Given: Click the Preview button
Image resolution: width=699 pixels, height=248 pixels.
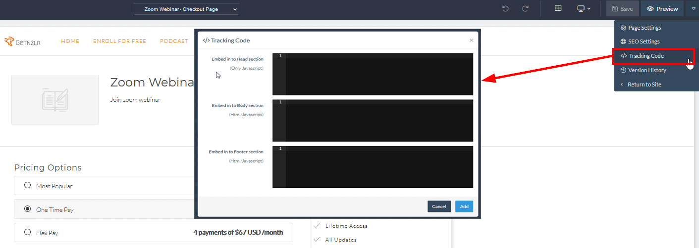Looking at the screenshot, I should (x=662, y=9).
